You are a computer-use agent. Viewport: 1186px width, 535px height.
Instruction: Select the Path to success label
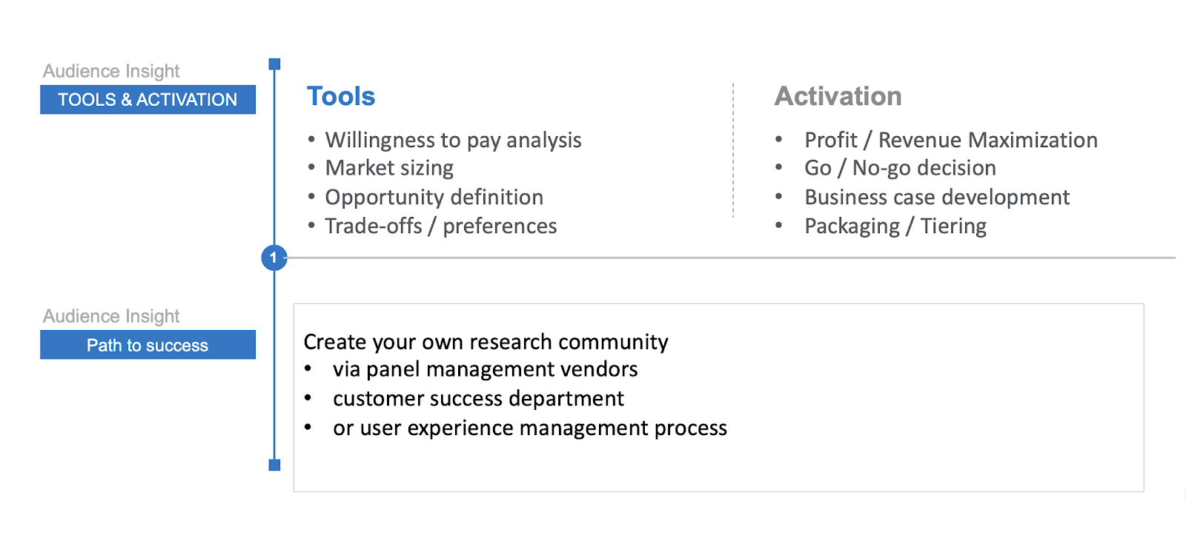[x=148, y=345]
